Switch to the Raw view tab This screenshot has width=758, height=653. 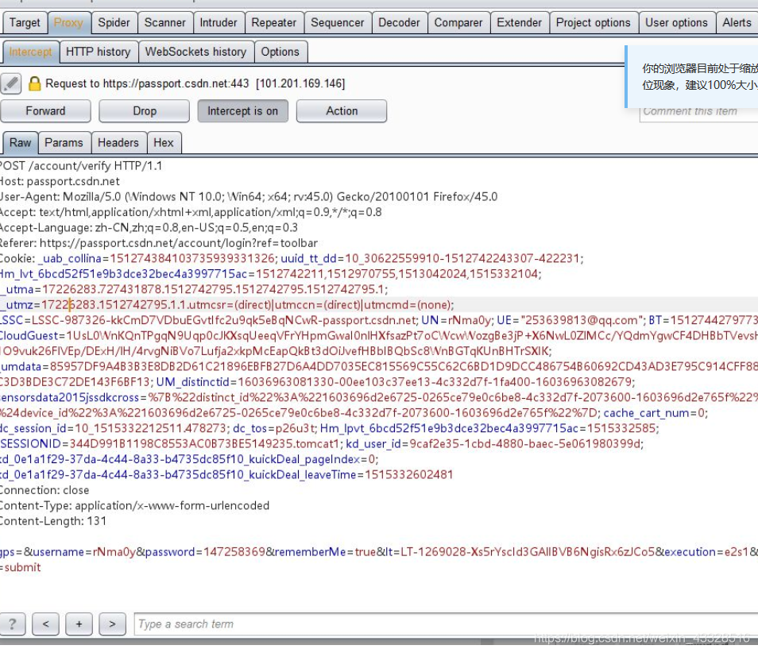pyautogui.click(x=21, y=142)
